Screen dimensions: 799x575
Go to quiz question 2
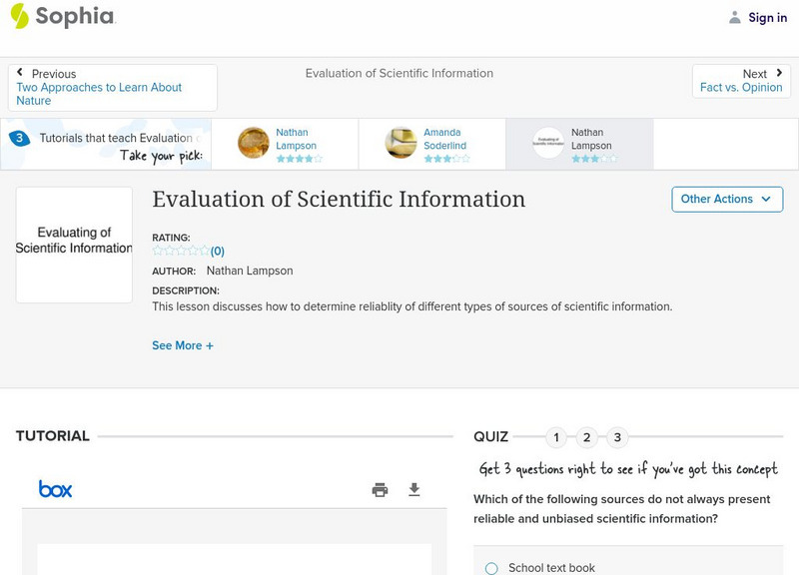coord(587,437)
